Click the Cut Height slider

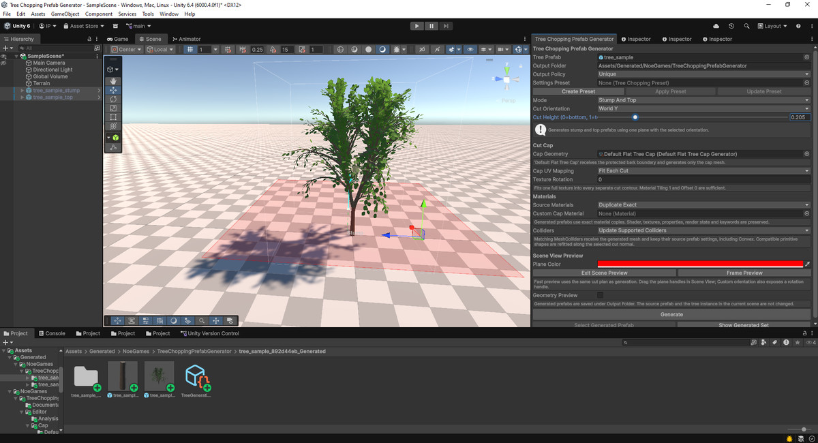[692, 117]
